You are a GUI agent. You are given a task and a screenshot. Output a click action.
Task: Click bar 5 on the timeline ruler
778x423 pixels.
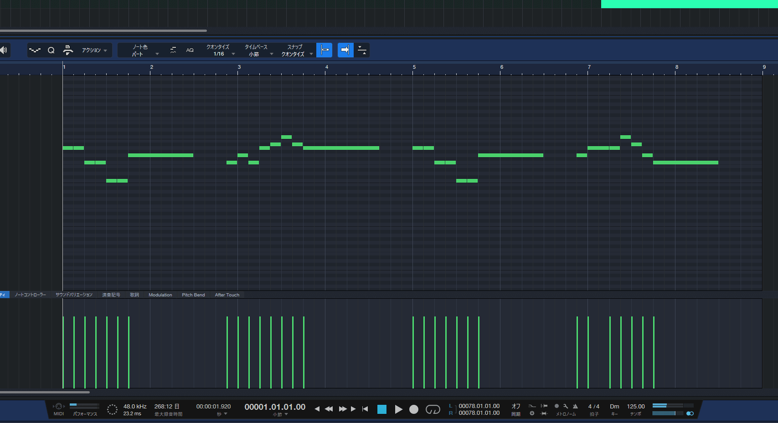[414, 67]
